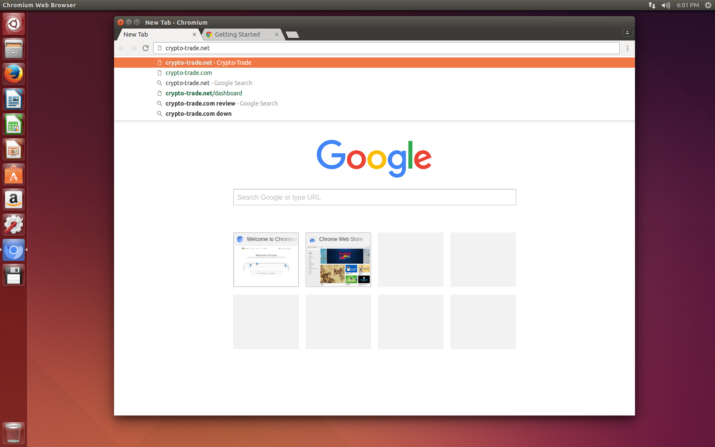This screenshot has width=715, height=447.
Task: Minimize the Chromium window
Action: click(x=129, y=22)
